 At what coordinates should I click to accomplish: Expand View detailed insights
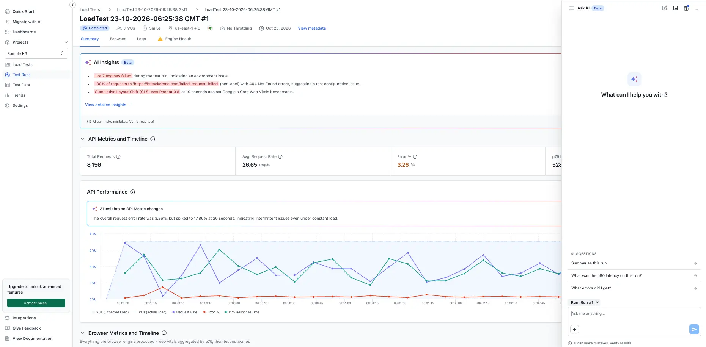pos(108,105)
